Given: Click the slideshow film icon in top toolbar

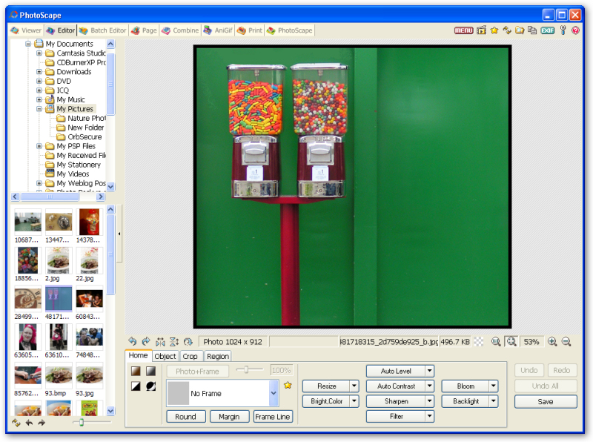Looking at the screenshot, I should tap(482, 30).
